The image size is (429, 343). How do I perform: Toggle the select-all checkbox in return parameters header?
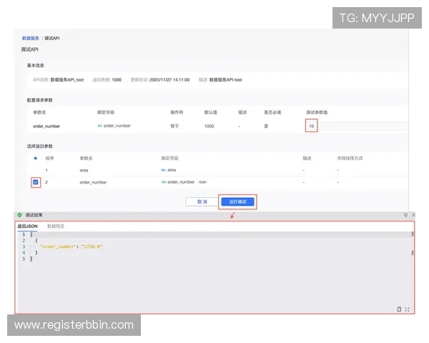[36, 158]
